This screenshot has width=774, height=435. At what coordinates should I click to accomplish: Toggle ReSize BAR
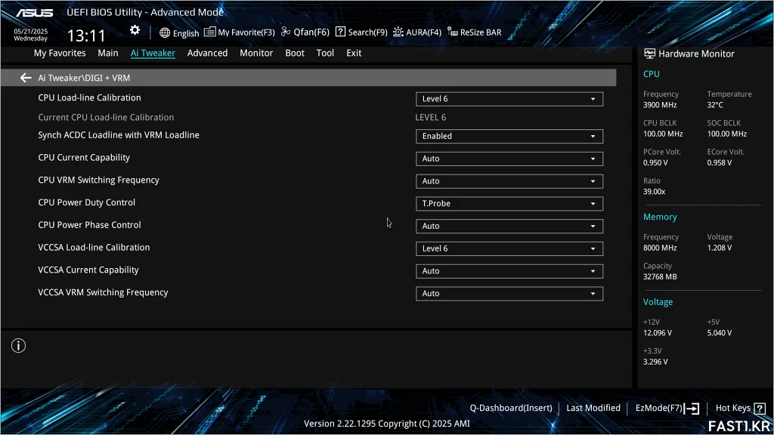[x=475, y=32]
